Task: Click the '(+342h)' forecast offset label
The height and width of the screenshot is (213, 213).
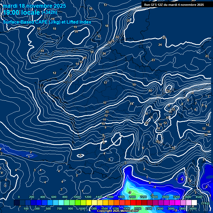Action: tap(49, 12)
